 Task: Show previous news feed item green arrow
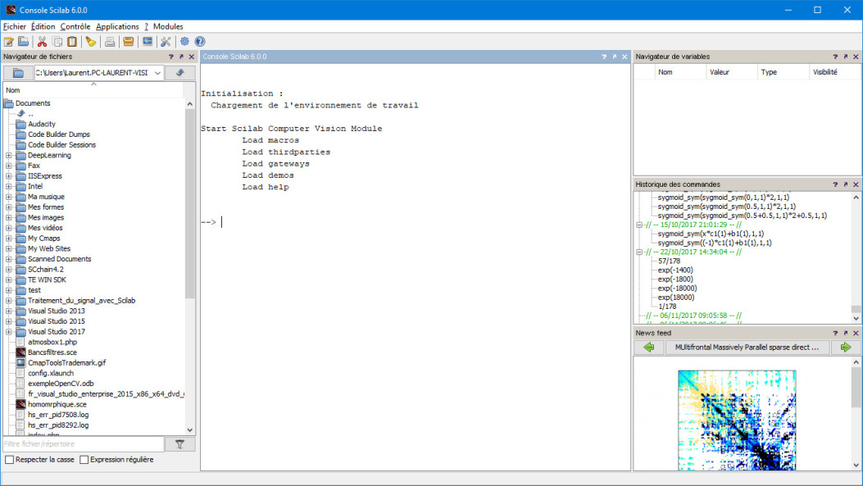click(649, 347)
